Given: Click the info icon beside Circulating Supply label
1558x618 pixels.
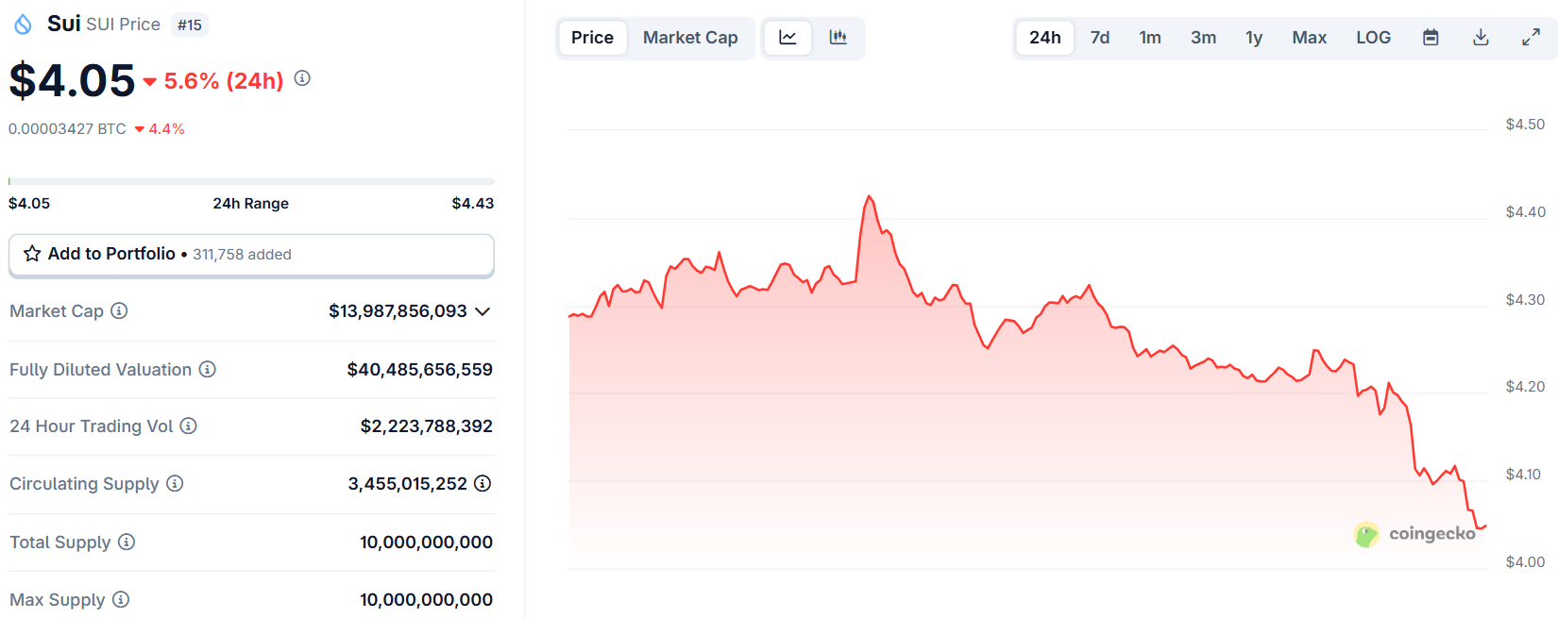Looking at the screenshot, I should pos(175,483).
